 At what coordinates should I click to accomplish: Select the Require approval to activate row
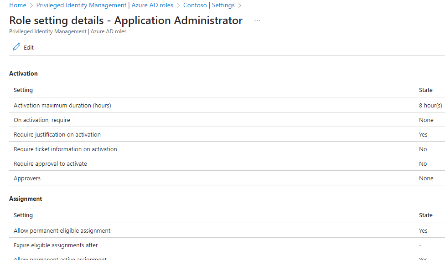pos(227,163)
